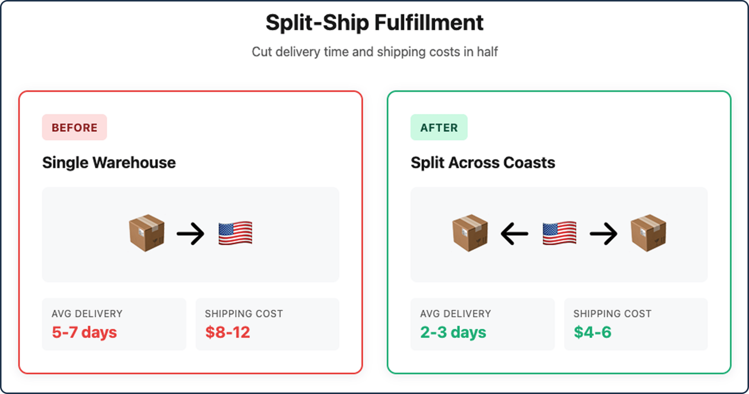Click the Split-Ship Fulfillment title
Image resolution: width=749 pixels, height=394 pixels.
pos(374,22)
